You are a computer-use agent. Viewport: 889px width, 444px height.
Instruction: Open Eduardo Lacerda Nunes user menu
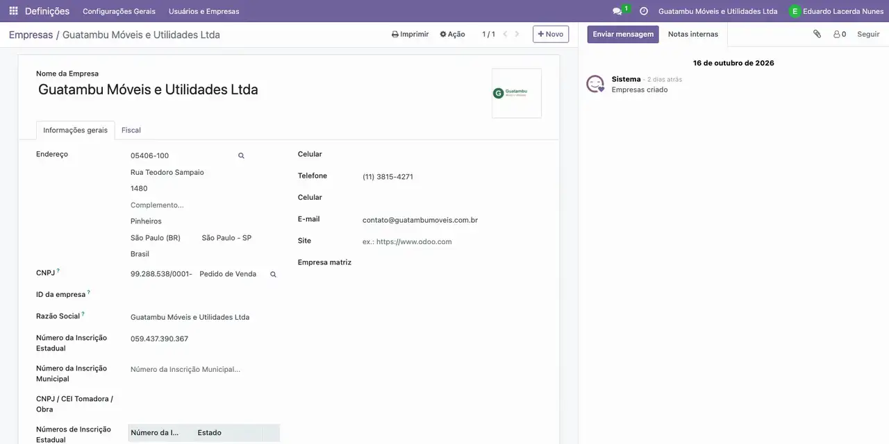tap(836, 11)
